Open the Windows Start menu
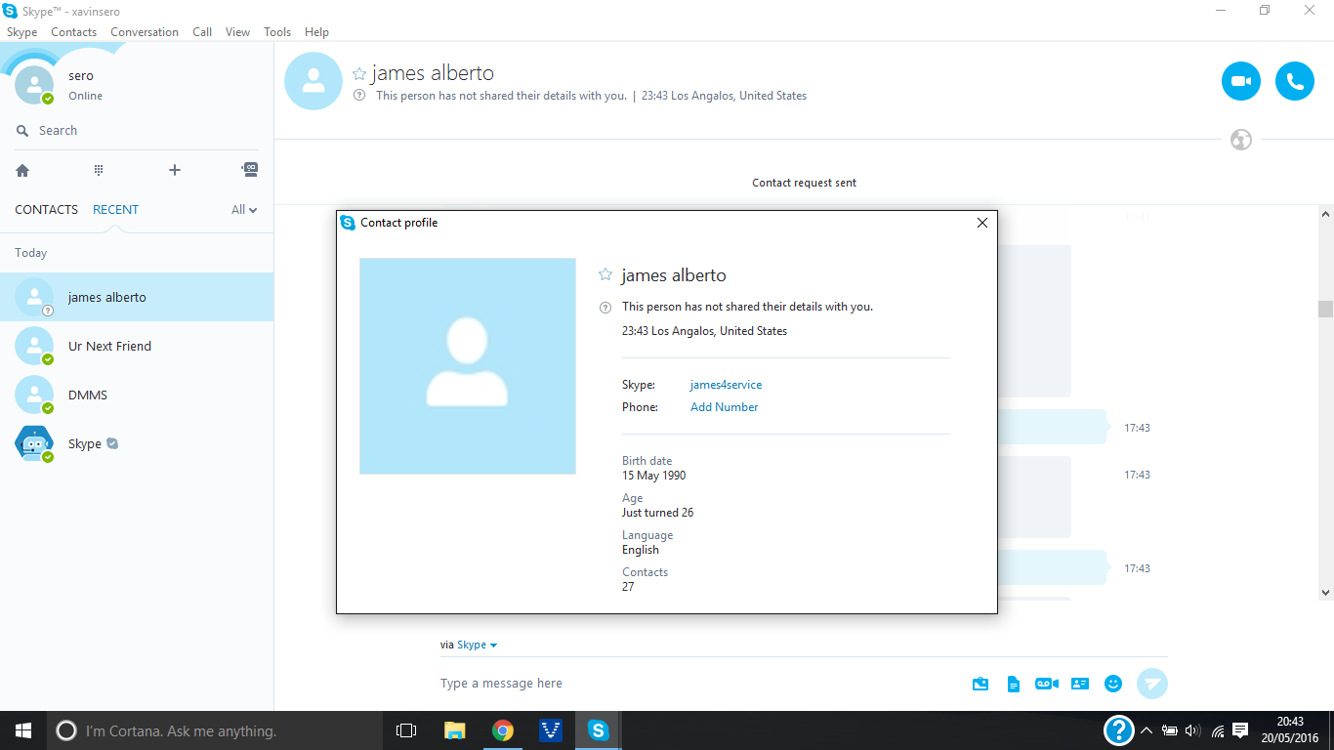This screenshot has width=1334, height=750. coord(23,730)
